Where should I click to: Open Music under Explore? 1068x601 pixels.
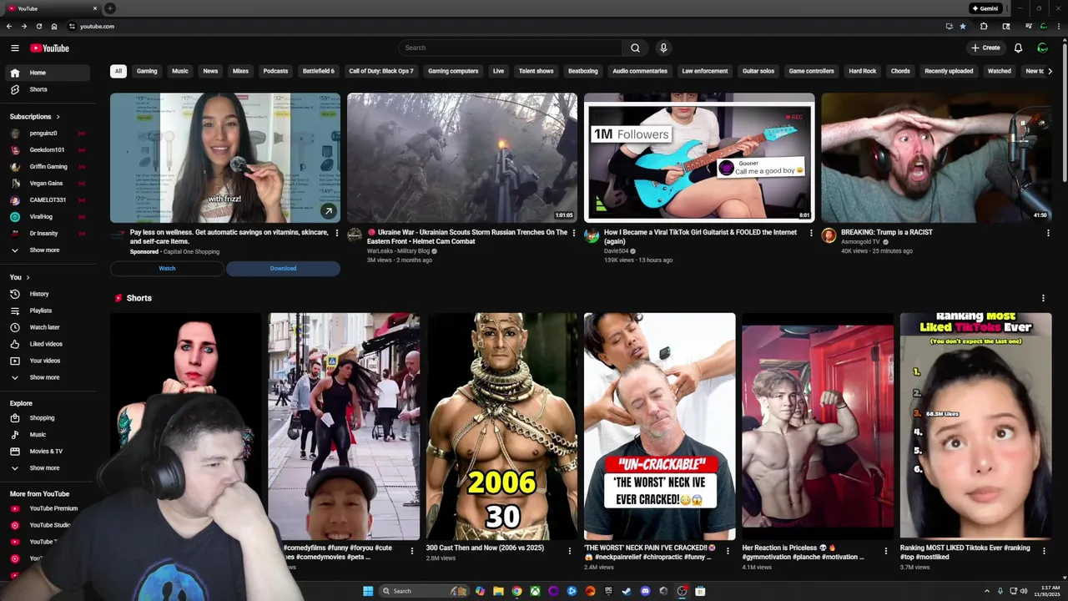click(x=48, y=434)
